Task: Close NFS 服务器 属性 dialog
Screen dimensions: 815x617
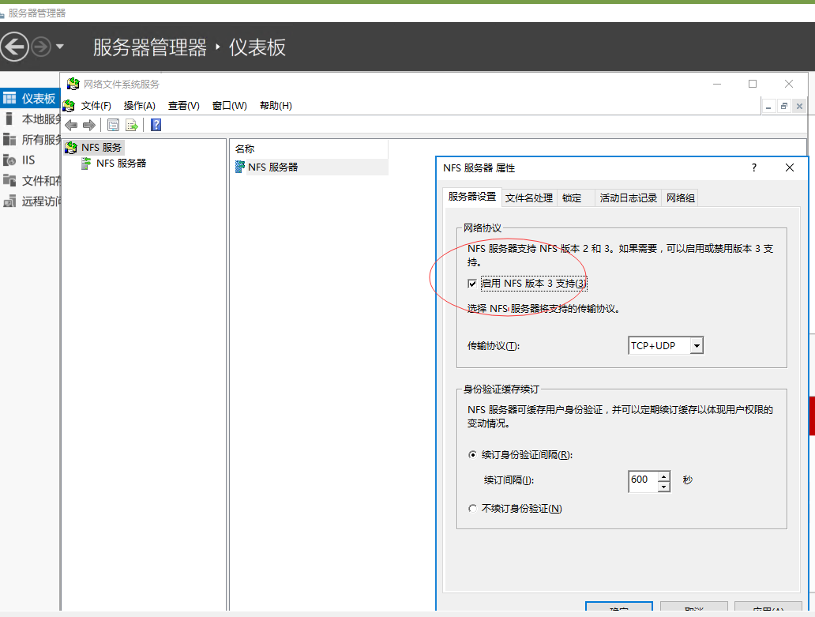Action: point(790,167)
